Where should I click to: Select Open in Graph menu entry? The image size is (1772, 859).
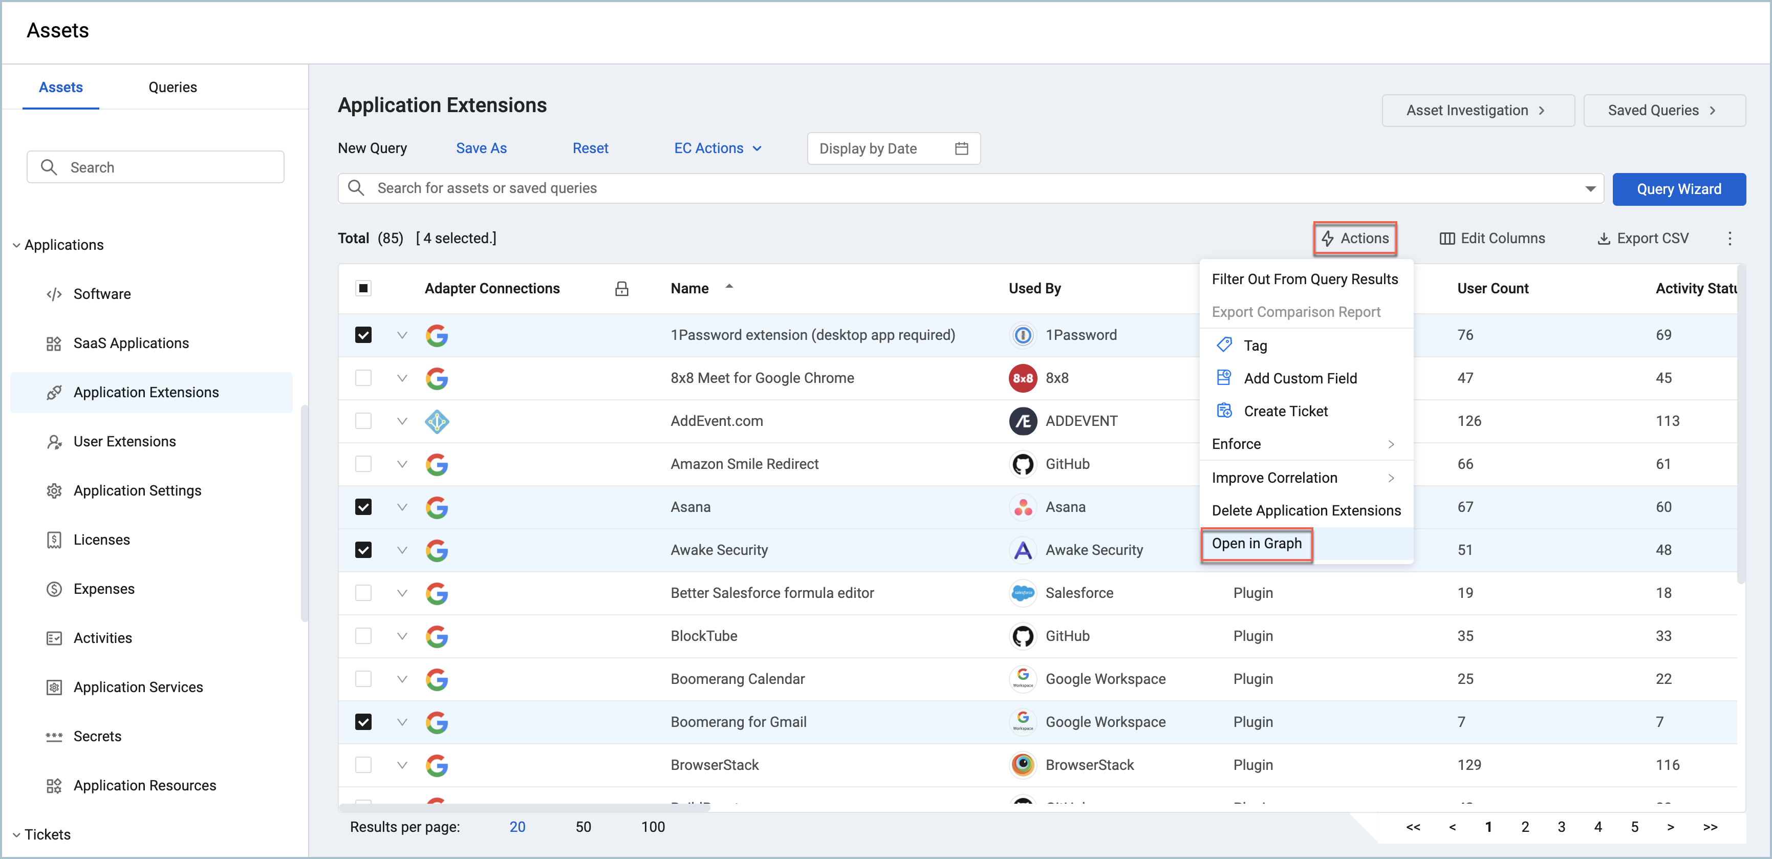coord(1256,543)
